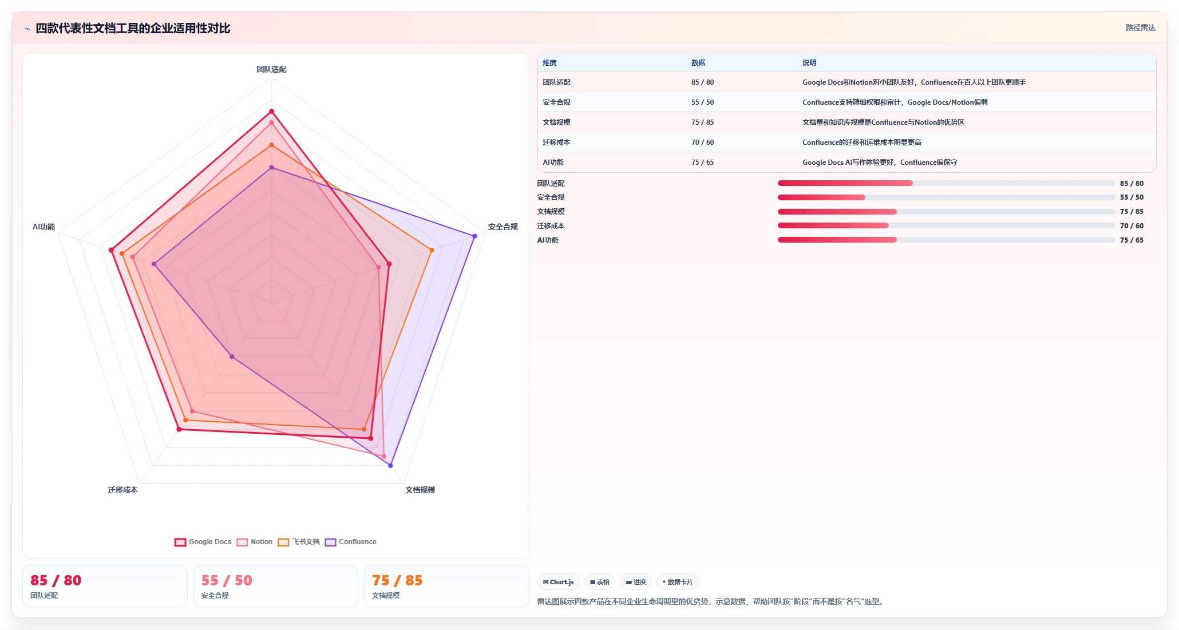This screenshot has height=630, width=1179.
Task: Click the AI功能 table row label
Action: click(553, 163)
